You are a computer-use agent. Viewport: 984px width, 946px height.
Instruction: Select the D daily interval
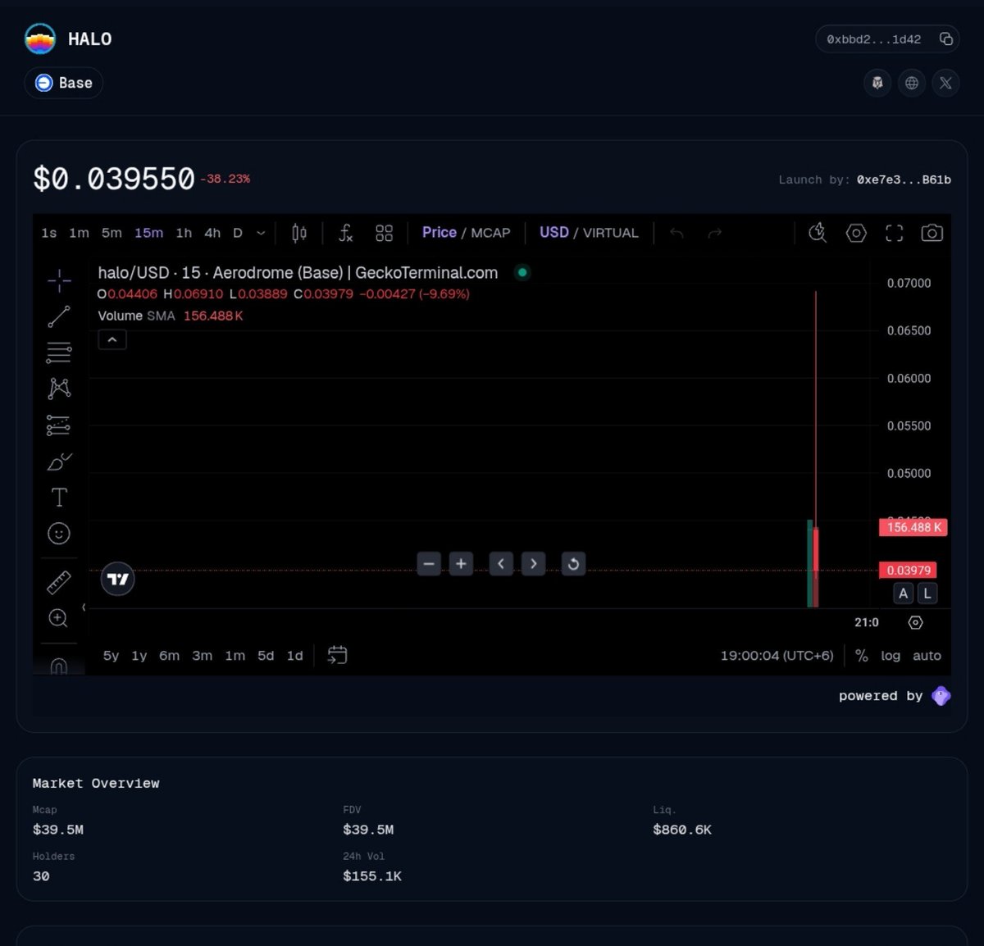click(x=238, y=233)
